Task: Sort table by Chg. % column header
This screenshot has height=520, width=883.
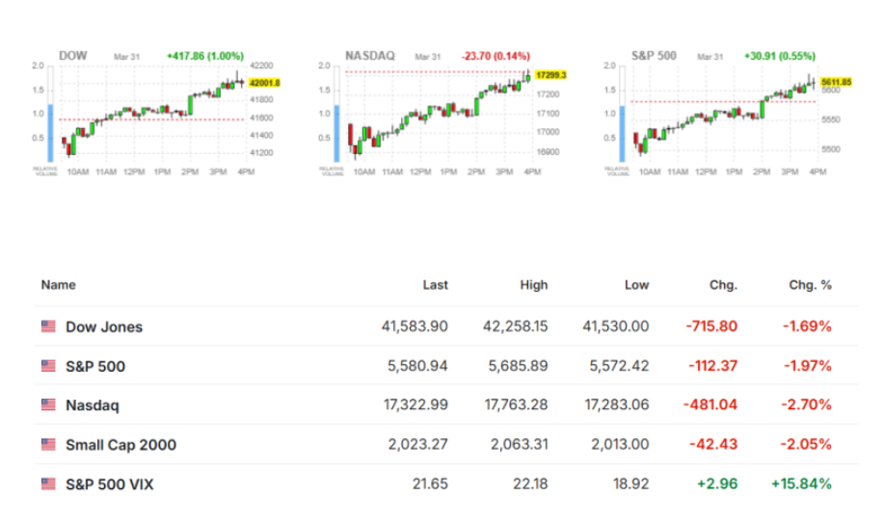Action: click(810, 285)
